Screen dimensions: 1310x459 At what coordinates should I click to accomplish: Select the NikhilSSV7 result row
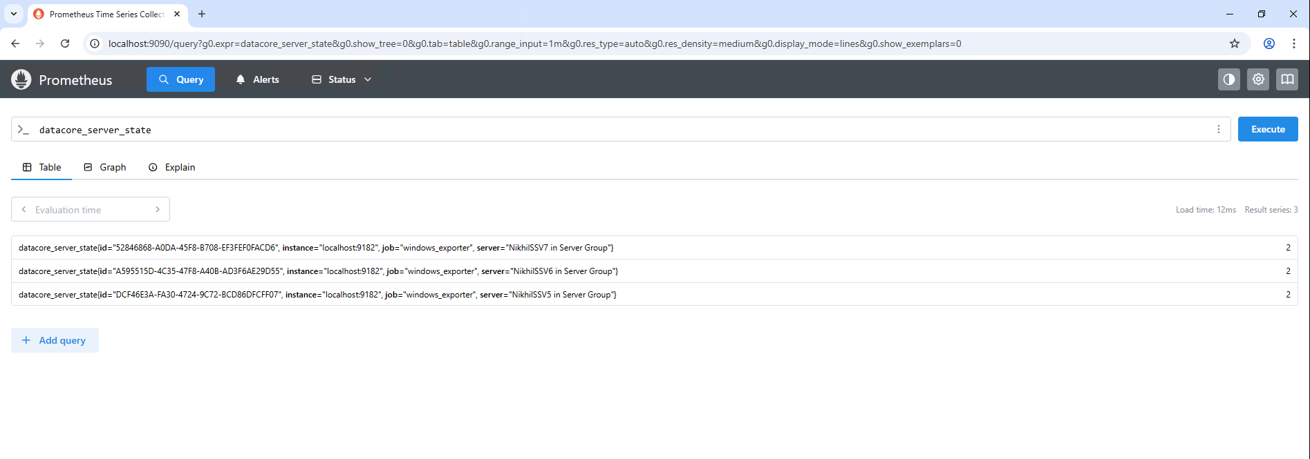[x=654, y=248]
